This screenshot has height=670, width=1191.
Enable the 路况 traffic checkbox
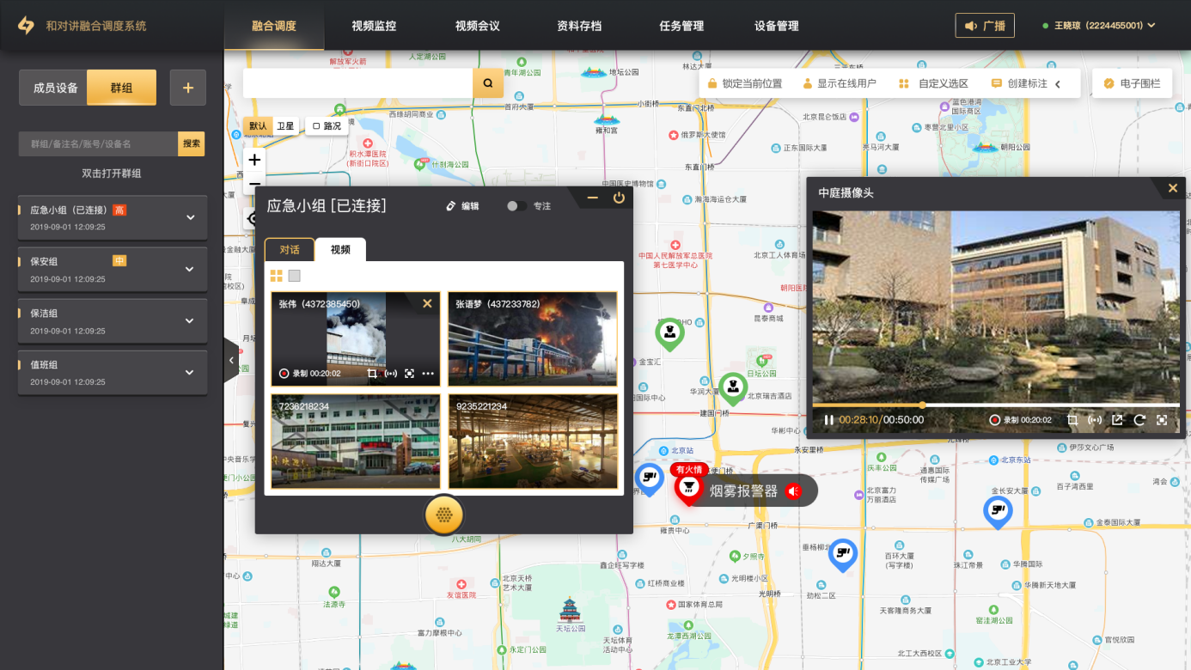coord(316,126)
